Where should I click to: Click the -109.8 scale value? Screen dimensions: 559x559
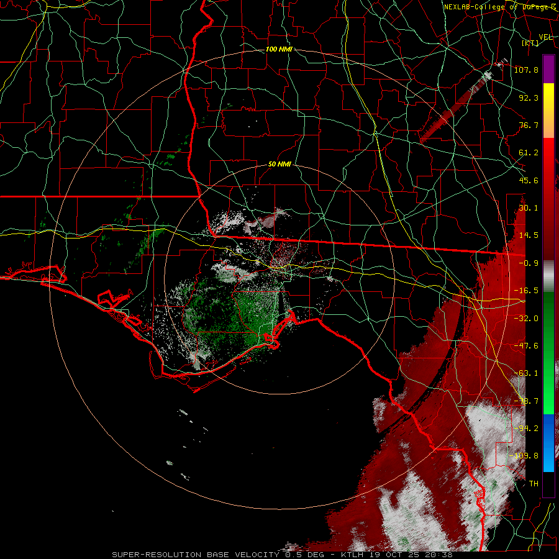tap(524, 456)
